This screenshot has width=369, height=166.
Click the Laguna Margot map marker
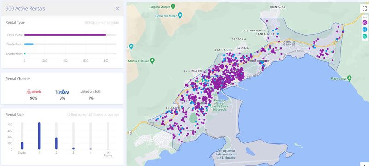173,6
